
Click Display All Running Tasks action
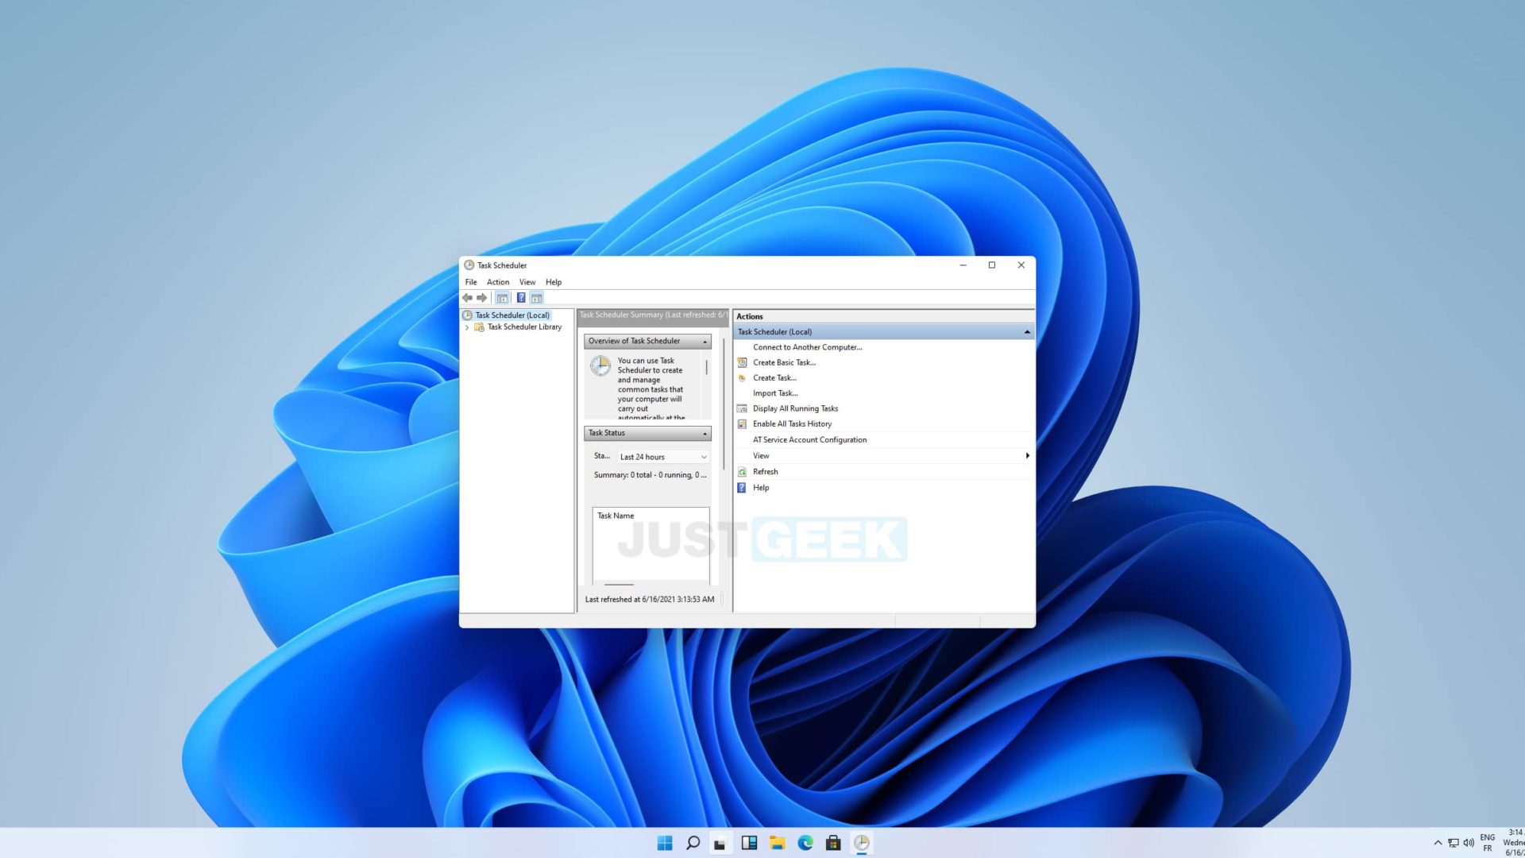coord(795,408)
